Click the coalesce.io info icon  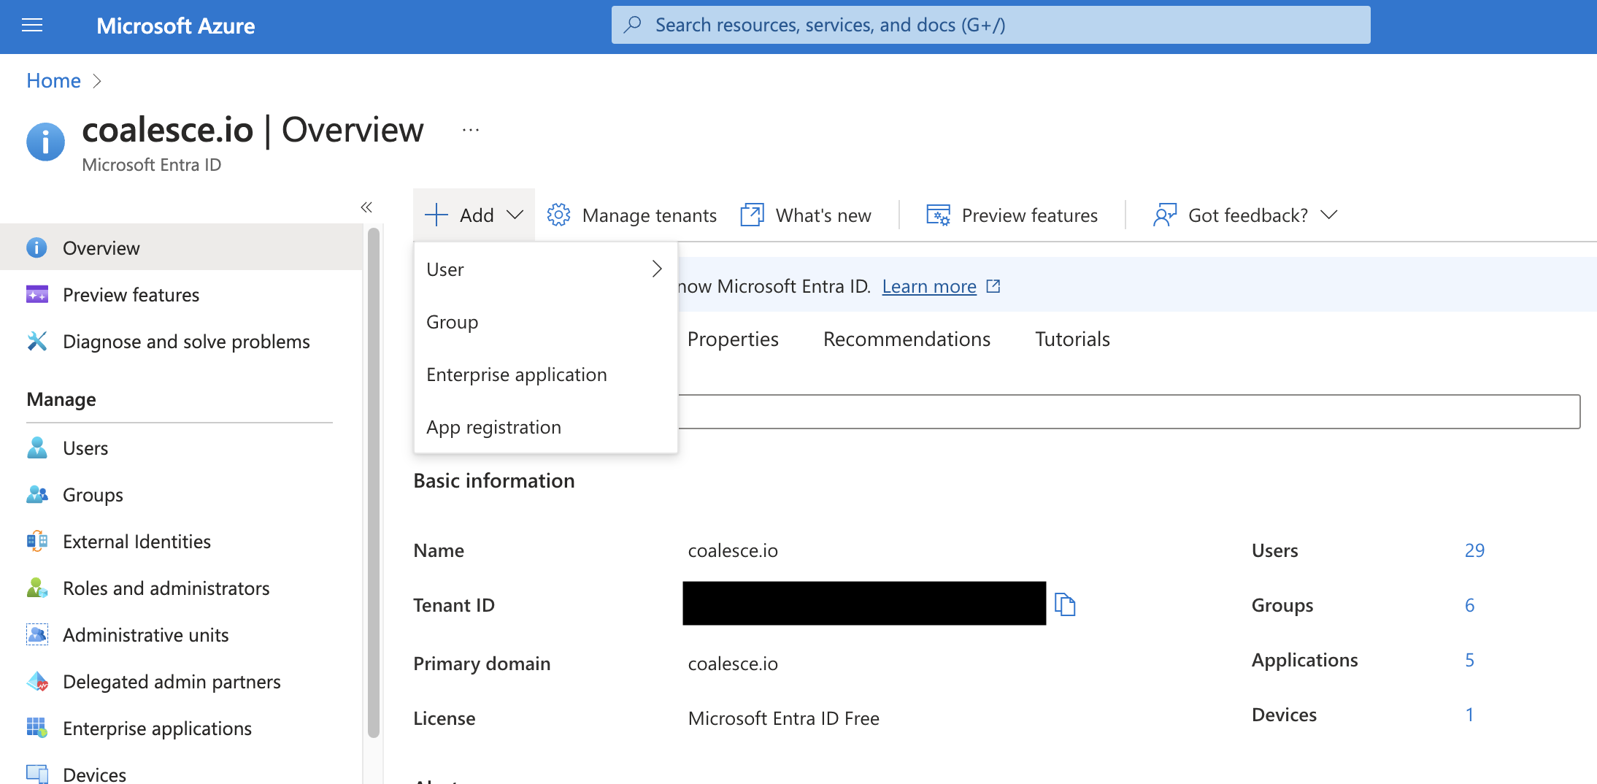pyautogui.click(x=45, y=142)
